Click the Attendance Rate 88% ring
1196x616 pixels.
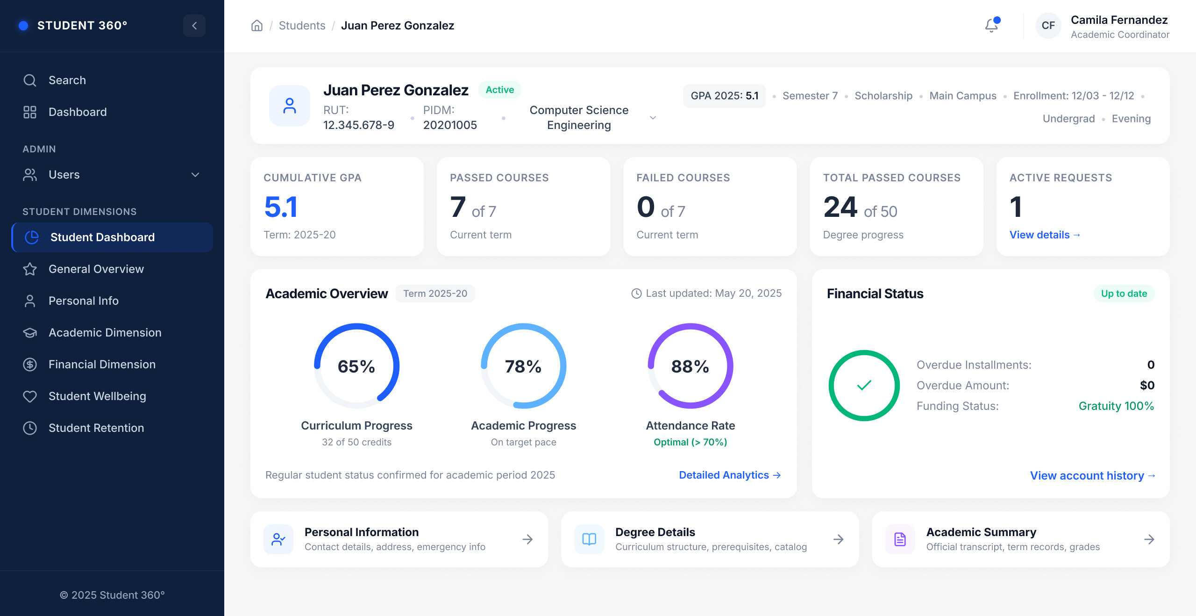pos(691,366)
